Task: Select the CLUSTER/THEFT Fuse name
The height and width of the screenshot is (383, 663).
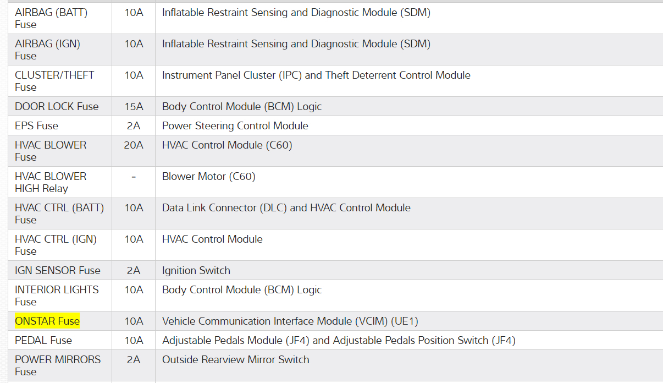Action: (x=54, y=81)
